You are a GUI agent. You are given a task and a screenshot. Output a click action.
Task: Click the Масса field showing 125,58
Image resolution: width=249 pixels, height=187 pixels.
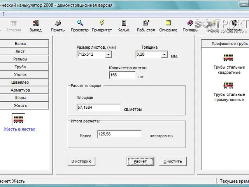119,134
